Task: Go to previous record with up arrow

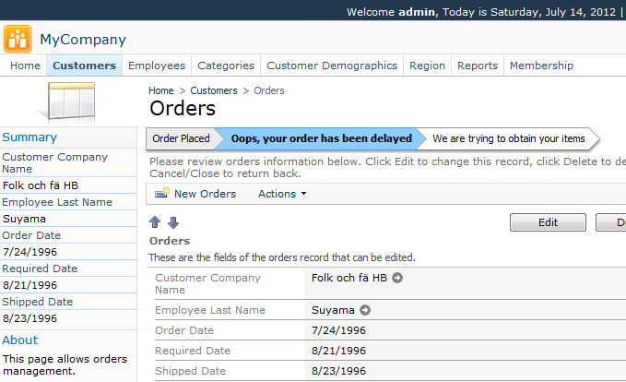Action: [155, 222]
